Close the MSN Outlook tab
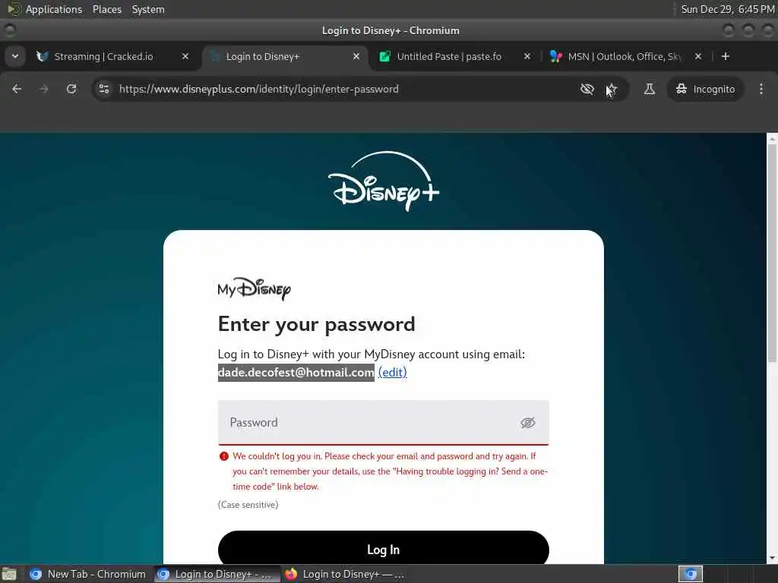This screenshot has width=778, height=583. point(698,56)
